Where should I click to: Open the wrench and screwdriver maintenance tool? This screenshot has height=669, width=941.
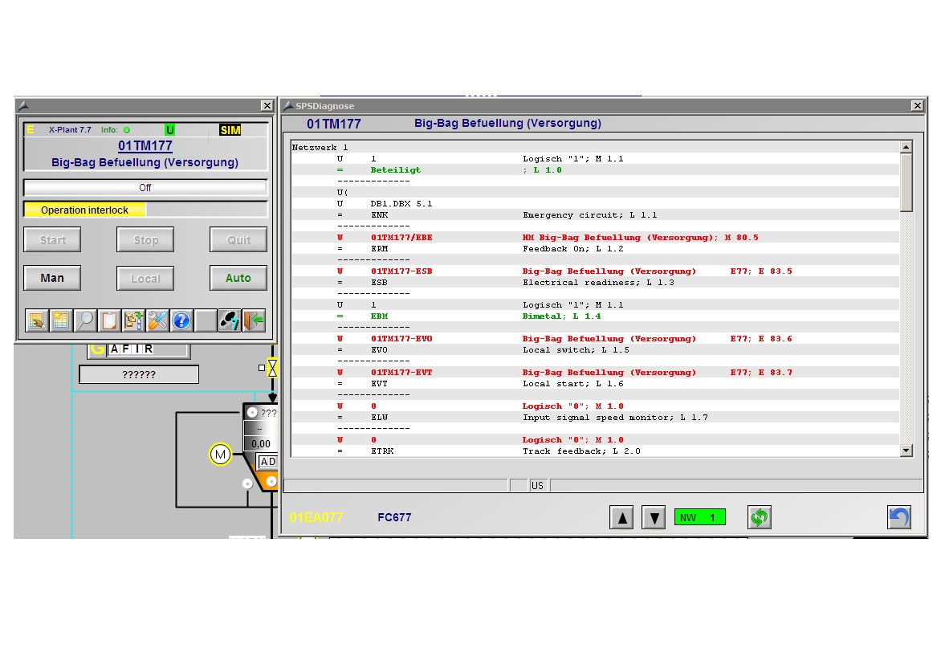tap(157, 320)
